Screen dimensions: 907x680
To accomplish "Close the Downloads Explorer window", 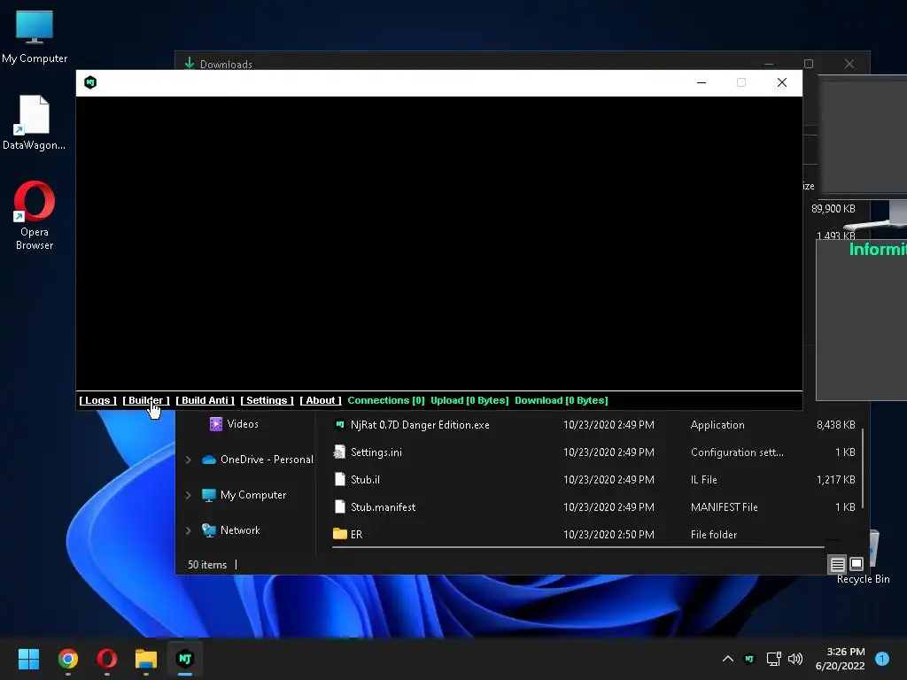I will (849, 64).
